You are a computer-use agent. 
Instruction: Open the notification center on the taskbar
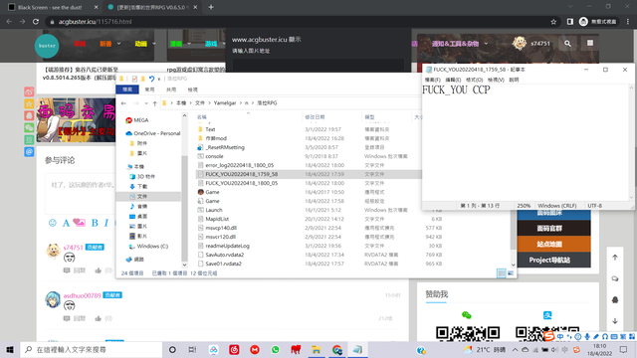[624, 349]
